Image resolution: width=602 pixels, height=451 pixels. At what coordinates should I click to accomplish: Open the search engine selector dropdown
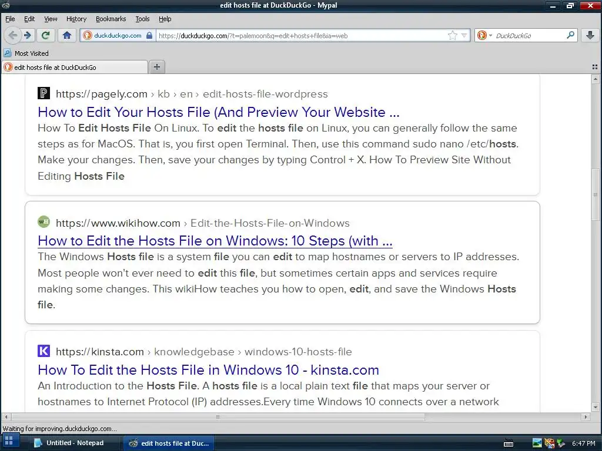click(484, 35)
